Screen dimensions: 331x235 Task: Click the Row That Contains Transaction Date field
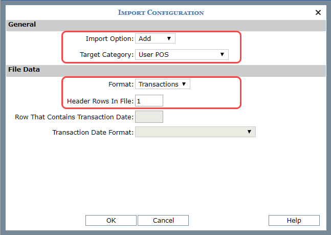(x=149, y=117)
